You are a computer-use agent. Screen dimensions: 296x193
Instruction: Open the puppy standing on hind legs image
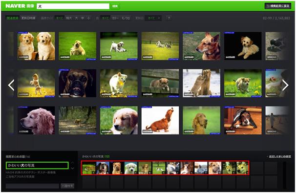(36, 83)
